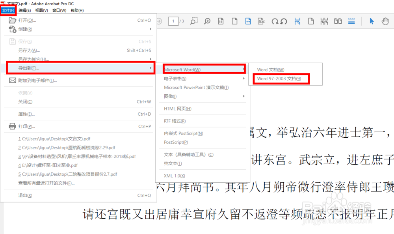Click the envelope icon beside 附加到电子邮件
This screenshot has height=234, width=394.
coord(12,80)
